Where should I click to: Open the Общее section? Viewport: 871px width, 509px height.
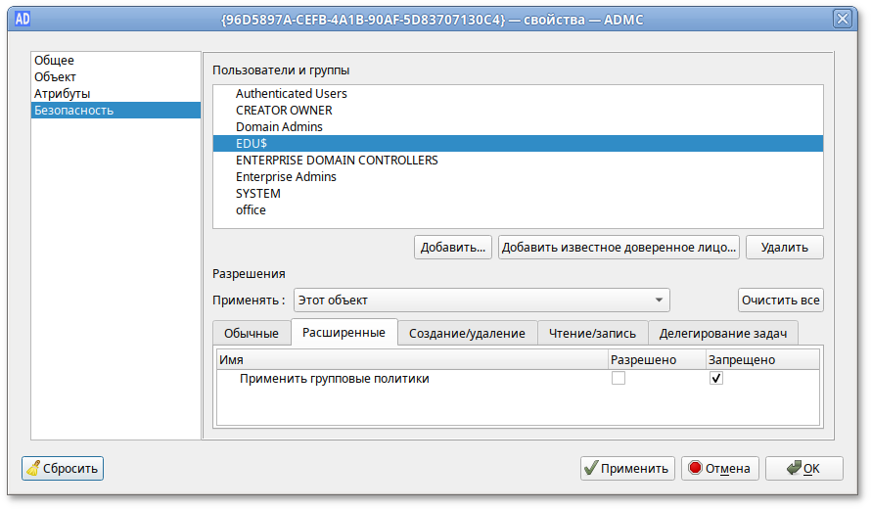click(116, 60)
